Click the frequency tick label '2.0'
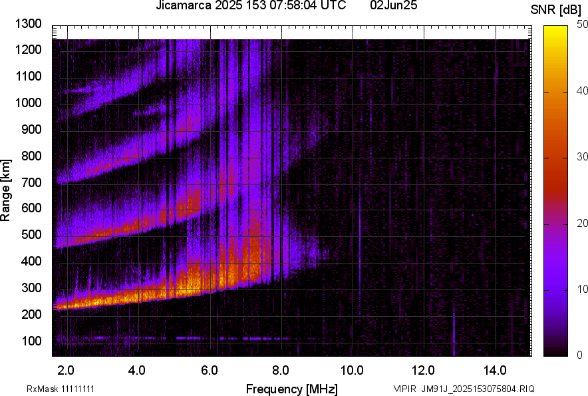 coord(65,371)
